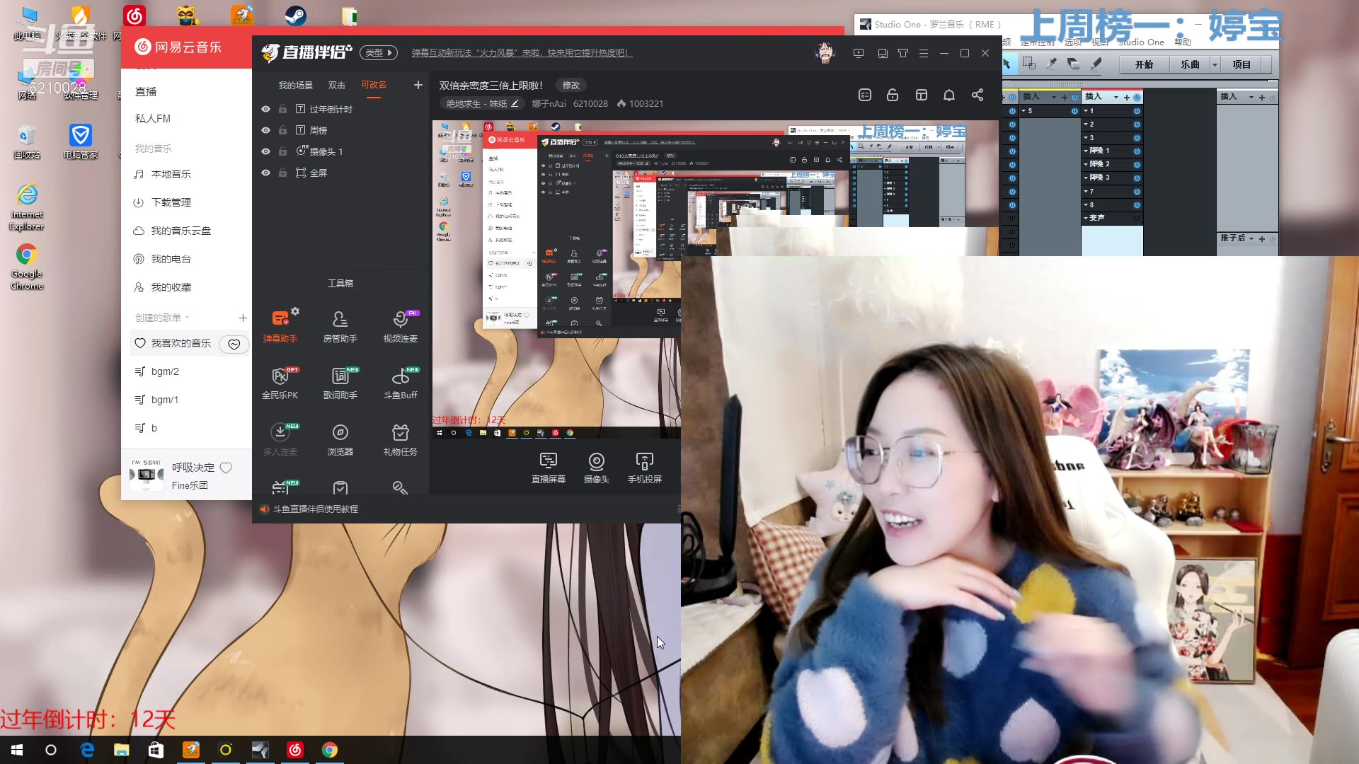Open the 类型 selector in 直播伴侣

[379, 52]
